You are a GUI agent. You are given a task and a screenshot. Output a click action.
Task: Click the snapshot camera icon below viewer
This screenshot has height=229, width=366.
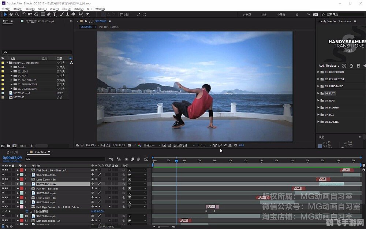coord(129,145)
